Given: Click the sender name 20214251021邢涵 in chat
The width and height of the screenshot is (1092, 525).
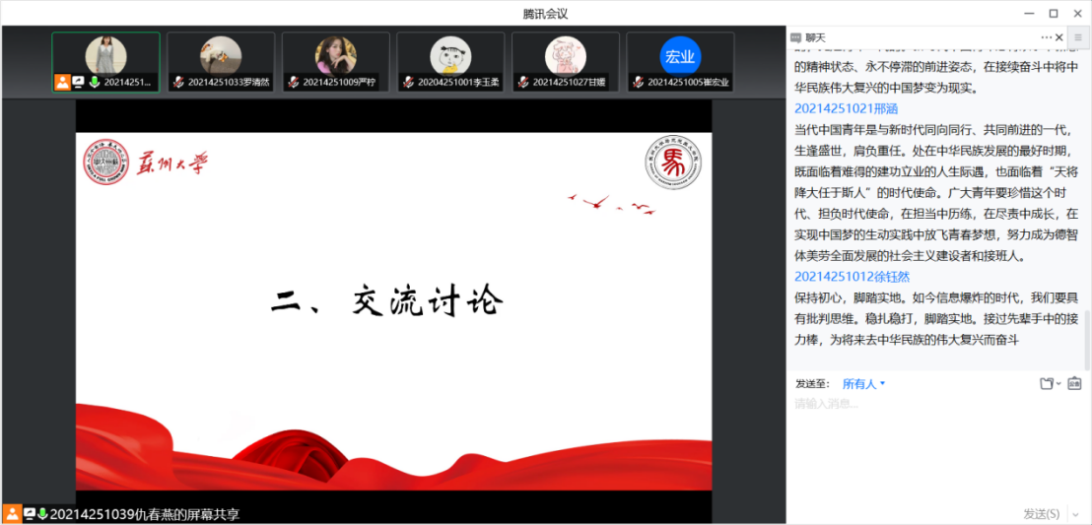Looking at the screenshot, I should [x=843, y=108].
